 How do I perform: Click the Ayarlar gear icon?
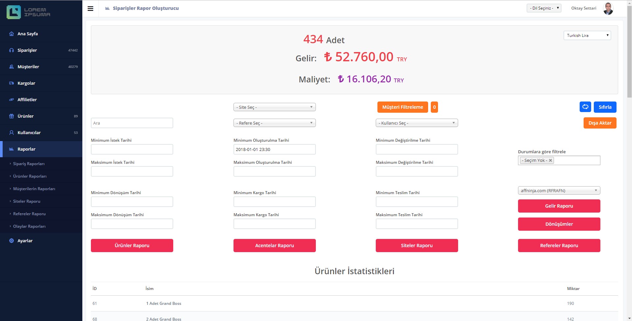click(12, 241)
